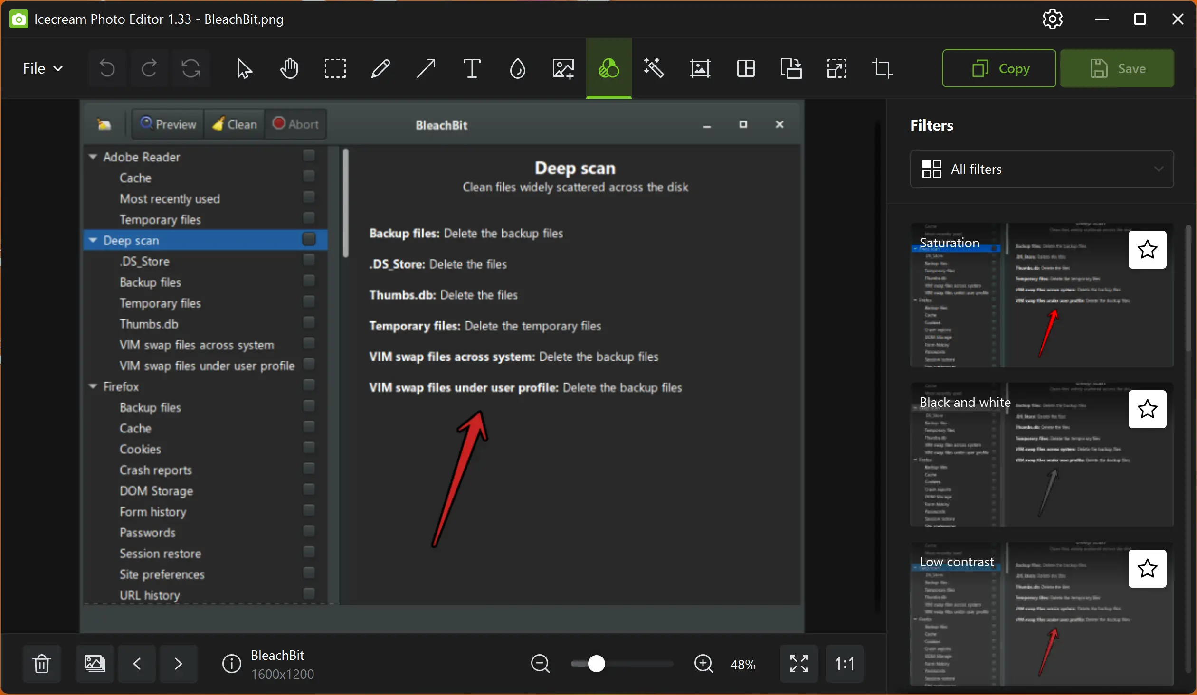This screenshot has height=695, width=1197.
Task: Click the zoom slider handle
Action: click(597, 664)
